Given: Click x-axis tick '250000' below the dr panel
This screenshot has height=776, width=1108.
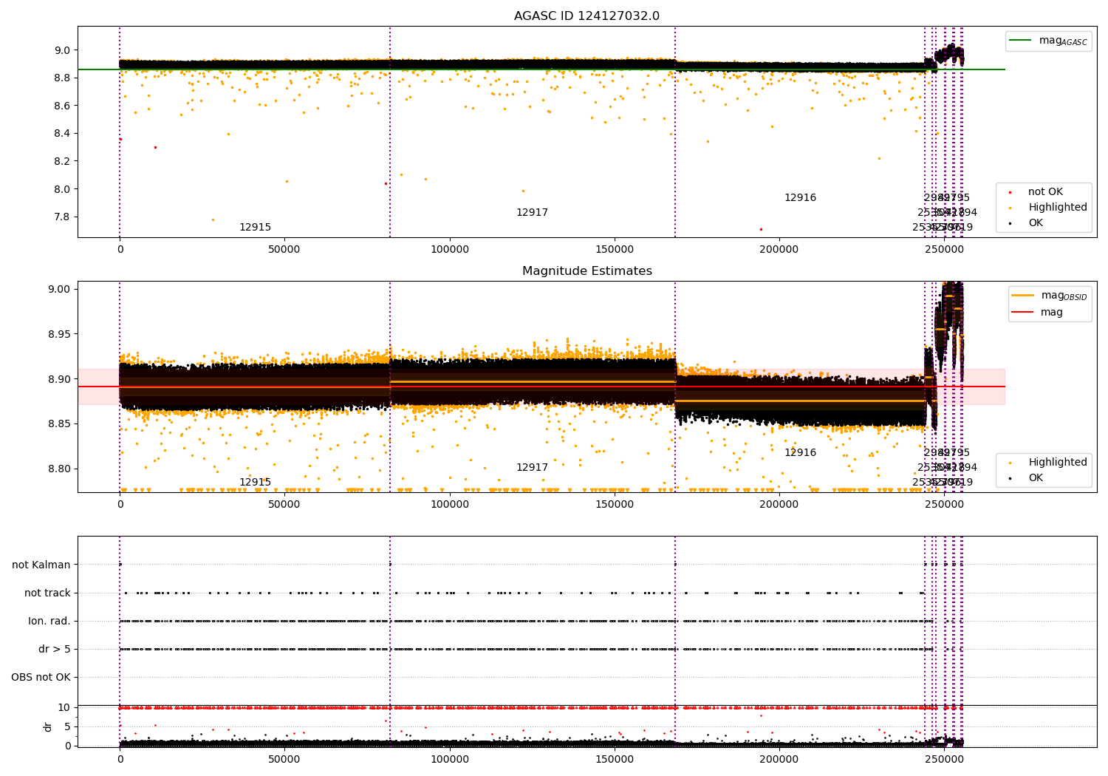Looking at the screenshot, I should pos(945,759).
